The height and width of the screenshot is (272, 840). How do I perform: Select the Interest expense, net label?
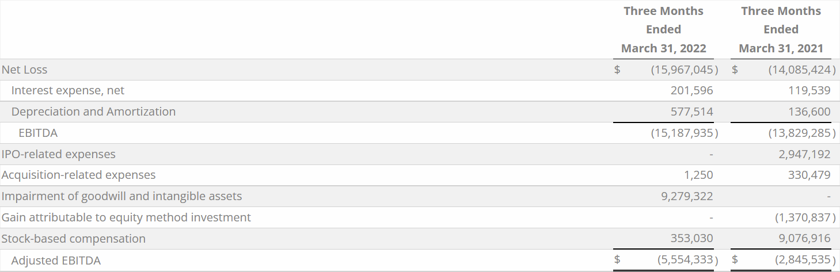click(x=68, y=90)
